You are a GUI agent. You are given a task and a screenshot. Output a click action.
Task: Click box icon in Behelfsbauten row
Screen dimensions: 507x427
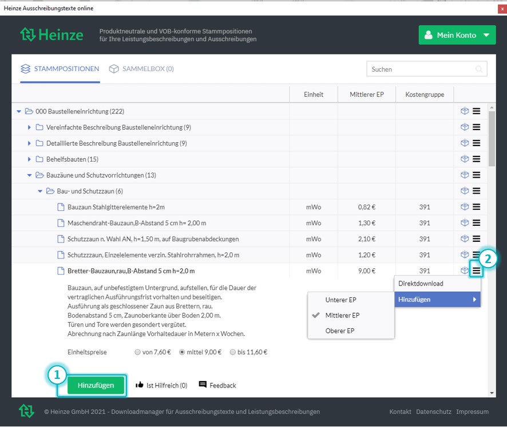[x=465, y=159]
